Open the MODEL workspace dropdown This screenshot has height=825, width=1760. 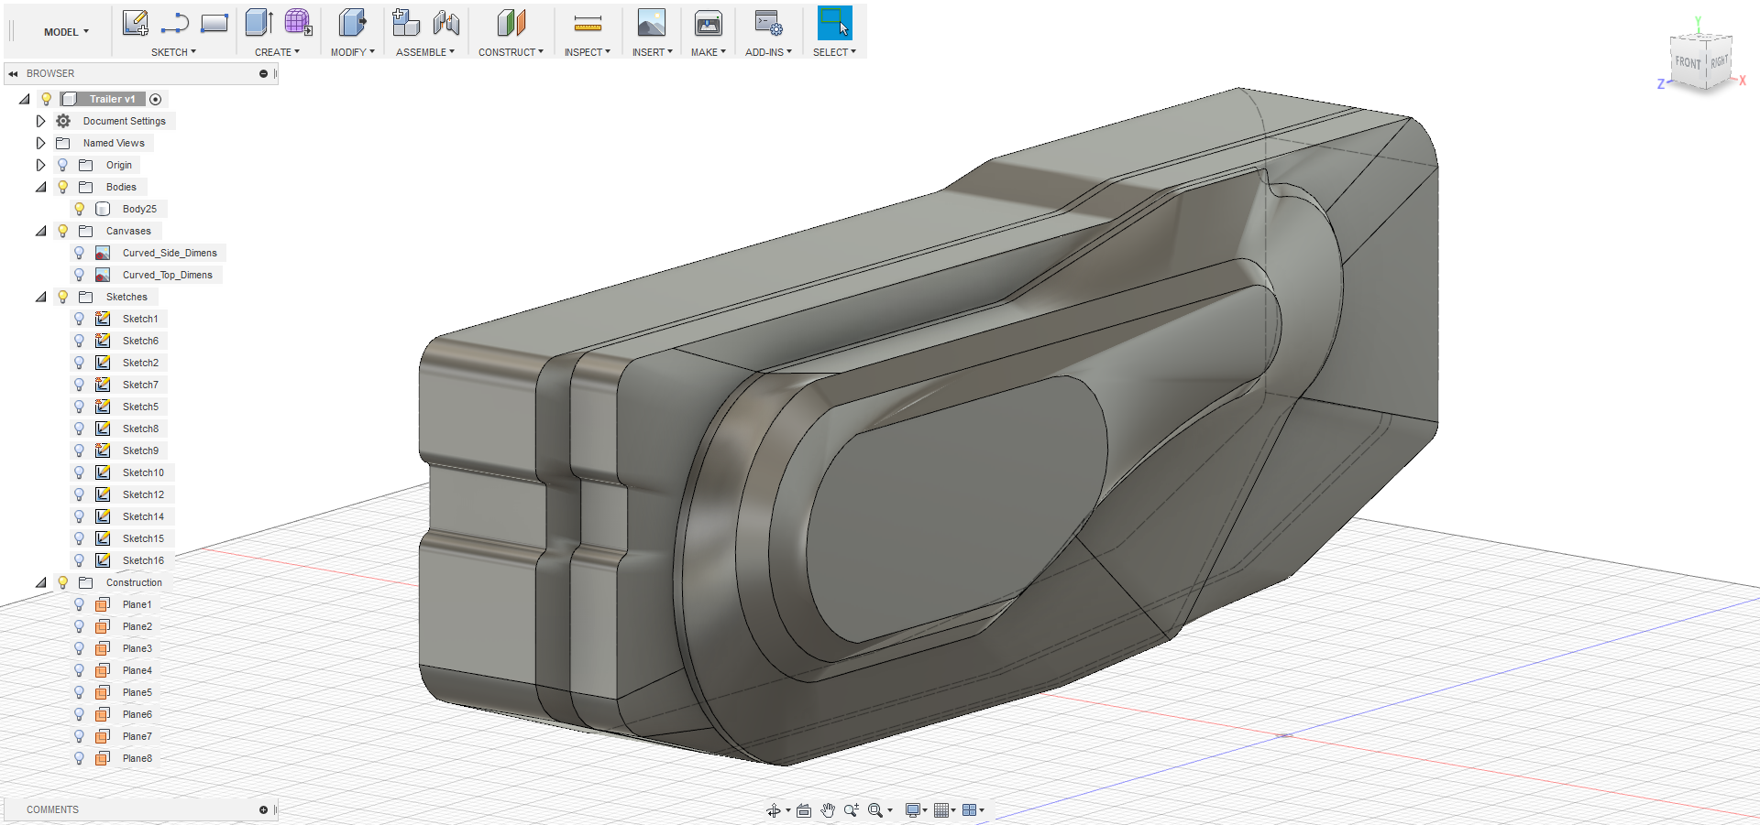[66, 32]
